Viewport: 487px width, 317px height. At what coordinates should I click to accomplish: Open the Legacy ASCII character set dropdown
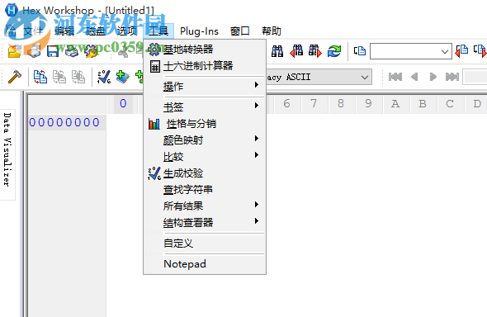coord(319,77)
